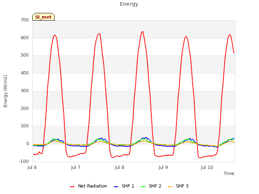Click the orange SHF 3 legend swatch
259x194 pixels.
[x=170, y=187]
